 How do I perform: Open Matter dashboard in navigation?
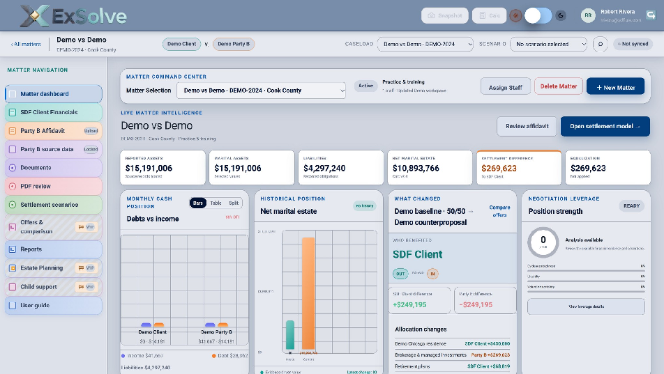[x=53, y=94]
